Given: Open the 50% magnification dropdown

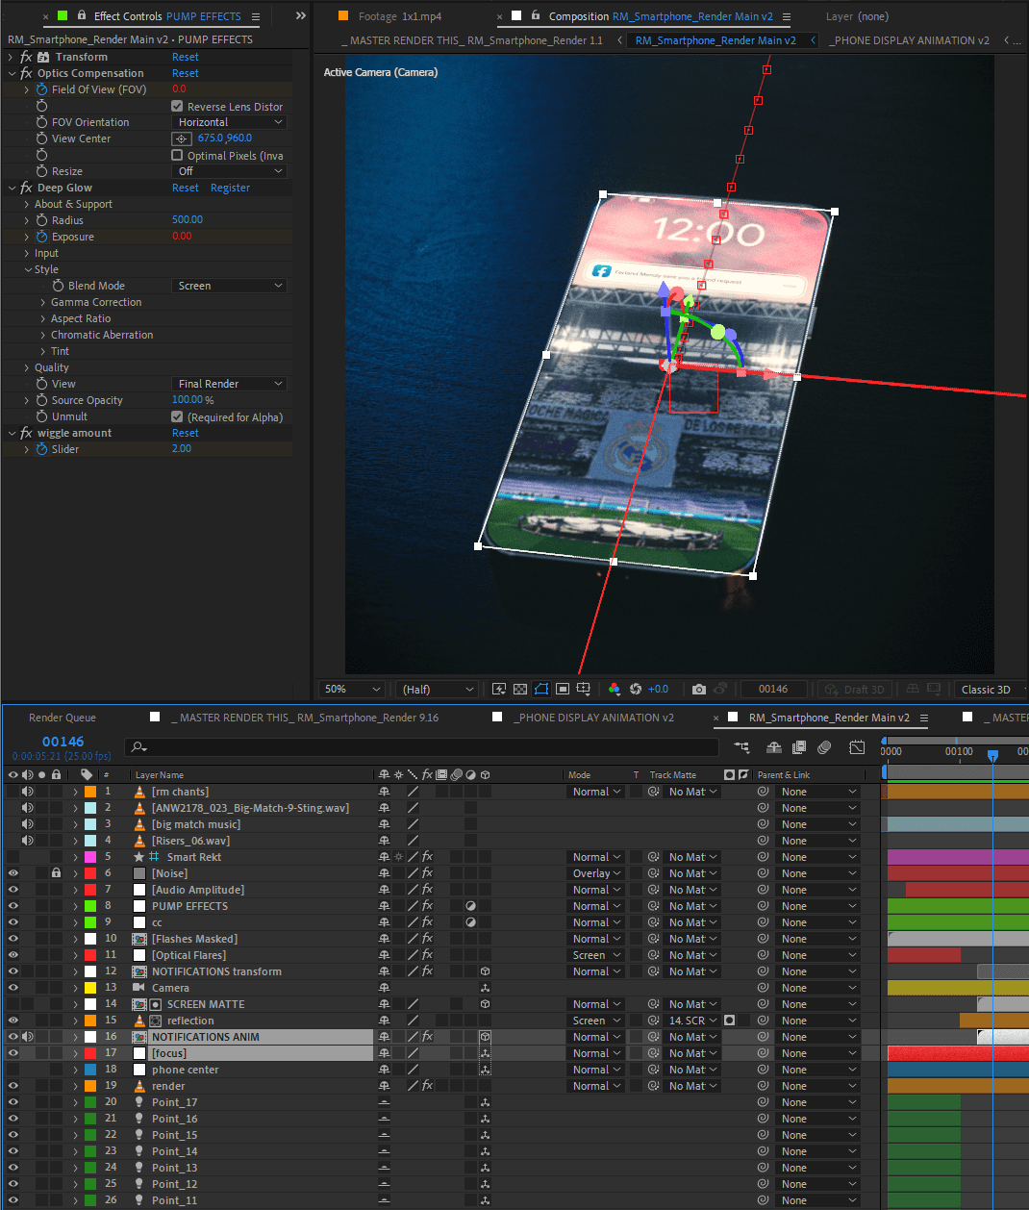Looking at the screenshot, I should pos(352,689).
